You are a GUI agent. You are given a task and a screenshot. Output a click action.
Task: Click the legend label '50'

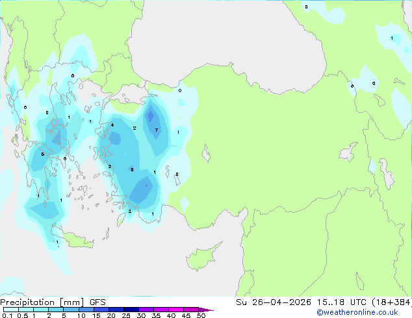click(201, 315)
